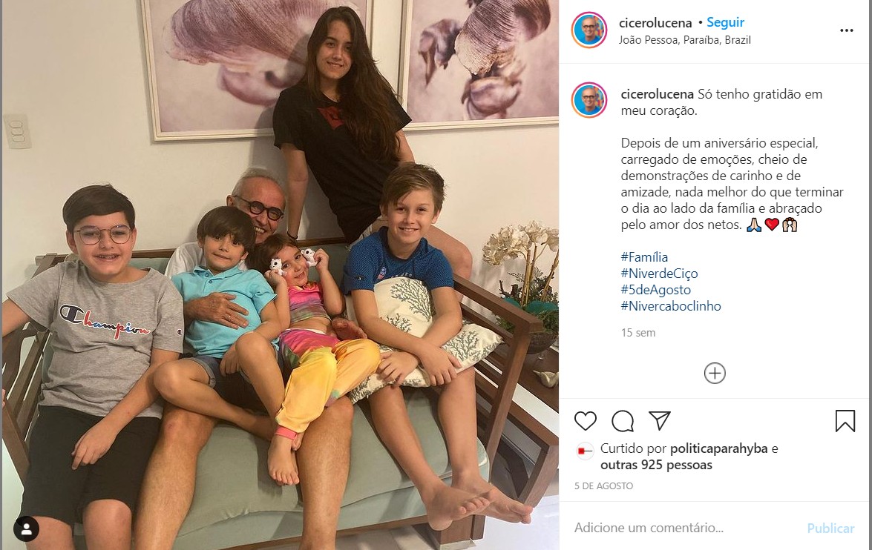Open the three-dot more options menu

click(x=846, y=30)
